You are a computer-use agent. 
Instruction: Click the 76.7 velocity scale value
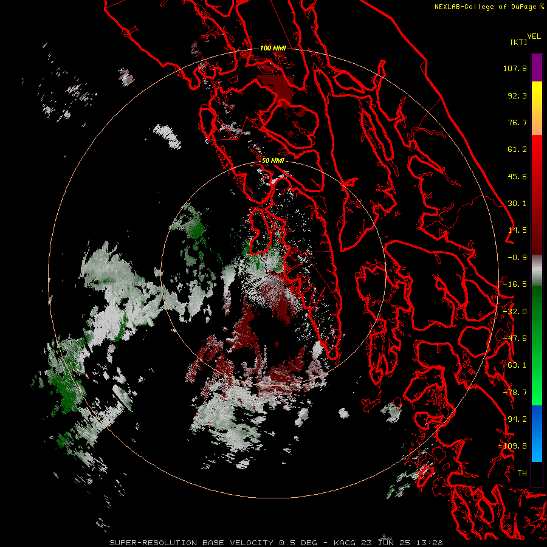[517, 122]
